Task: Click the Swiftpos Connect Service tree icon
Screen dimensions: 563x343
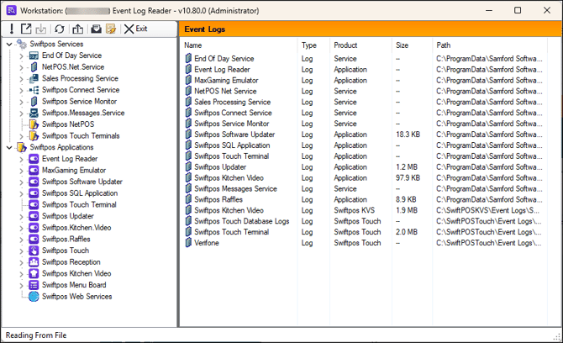Action: (34, 90)
